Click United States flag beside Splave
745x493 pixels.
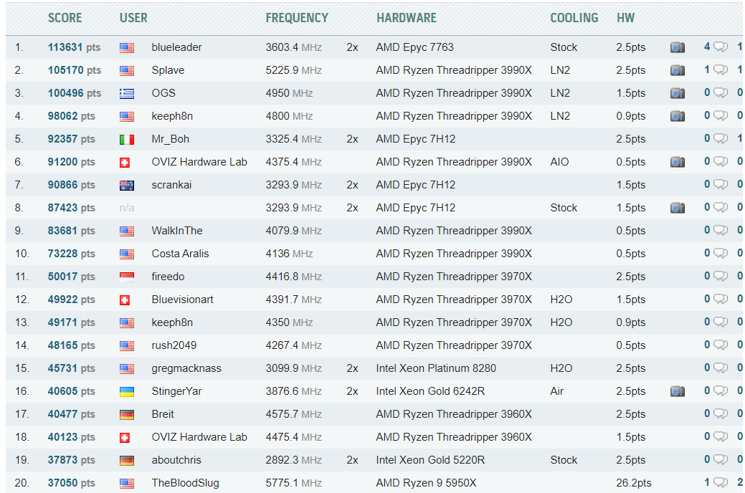coord(127,70)
